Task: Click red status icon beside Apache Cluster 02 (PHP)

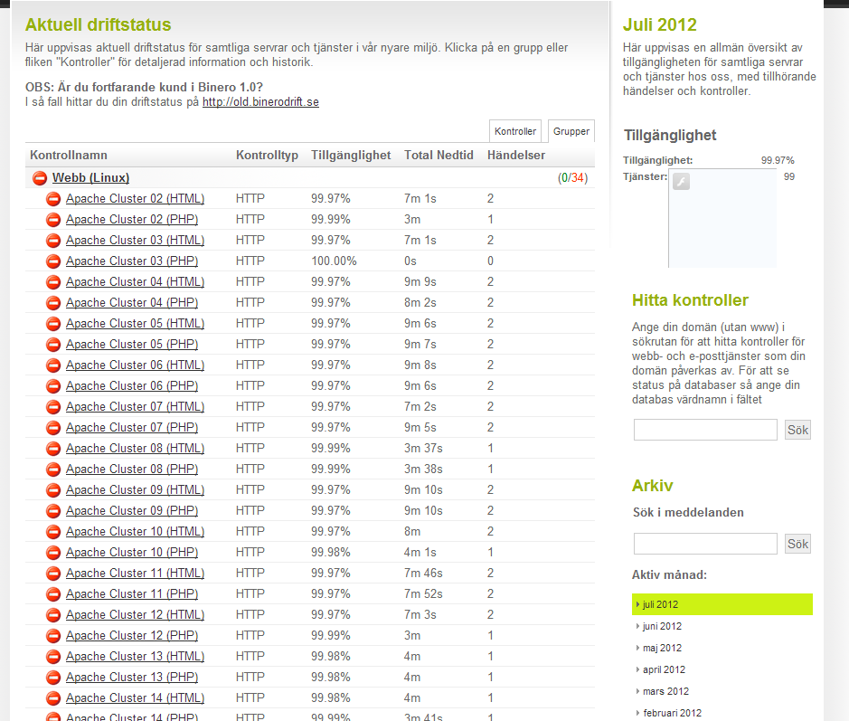Action: click(53, 220)
